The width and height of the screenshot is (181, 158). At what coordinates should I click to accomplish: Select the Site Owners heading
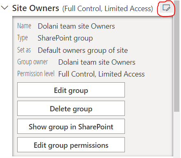tap(36, 8)
